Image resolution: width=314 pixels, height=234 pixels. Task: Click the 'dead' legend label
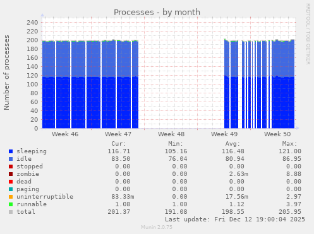pyautogui.click(x=24, y=182)
